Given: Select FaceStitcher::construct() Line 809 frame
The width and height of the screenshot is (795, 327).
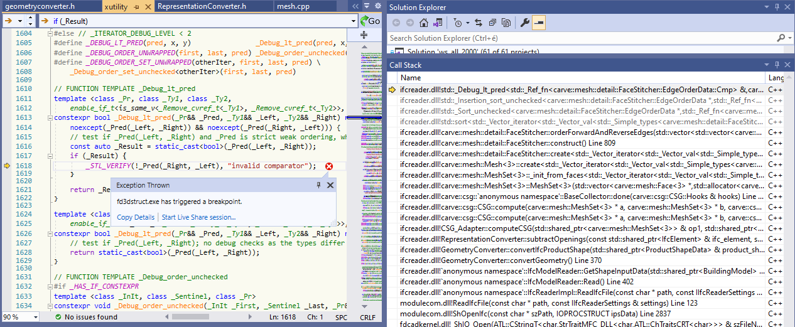Looking at the screenshot, I should point(582,143).
